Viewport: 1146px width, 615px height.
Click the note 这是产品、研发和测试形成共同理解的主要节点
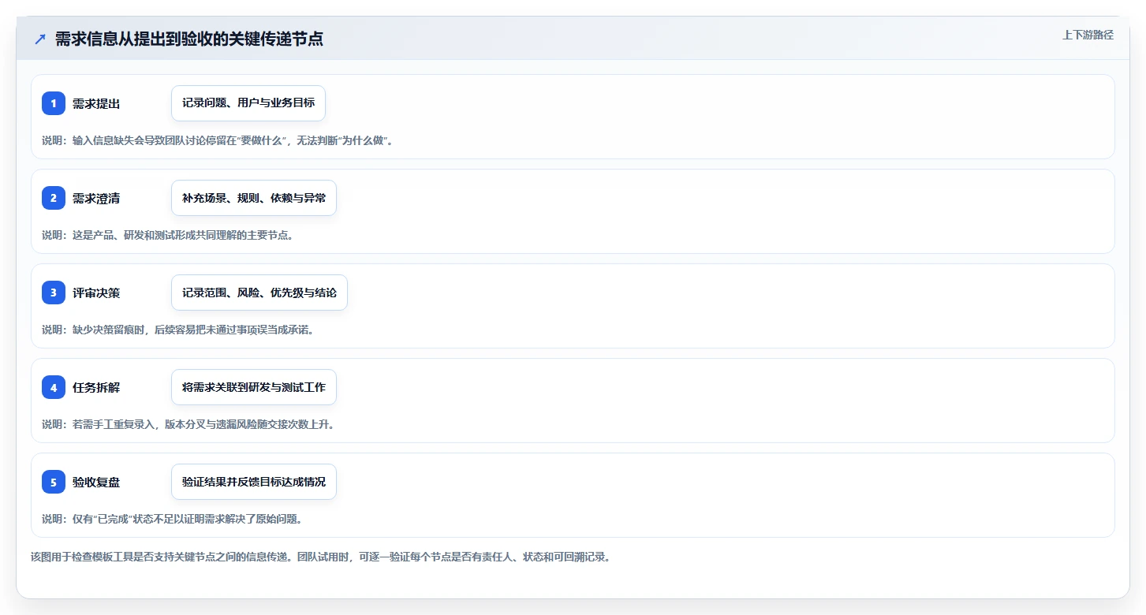coord(168,235)
